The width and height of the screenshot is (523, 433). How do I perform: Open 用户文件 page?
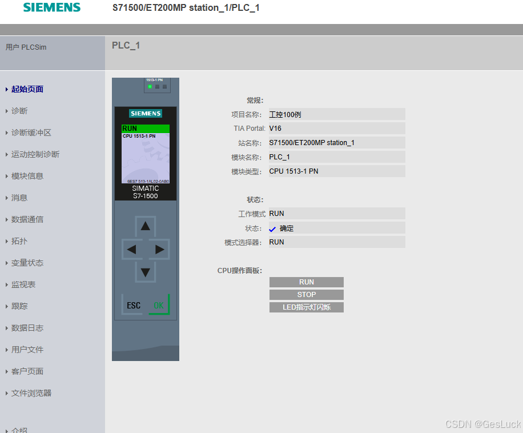point(27,350)
